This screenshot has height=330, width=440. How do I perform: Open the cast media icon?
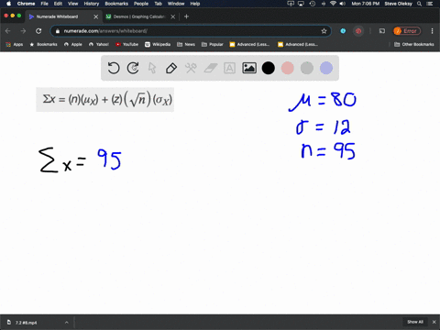pos(382,31)
